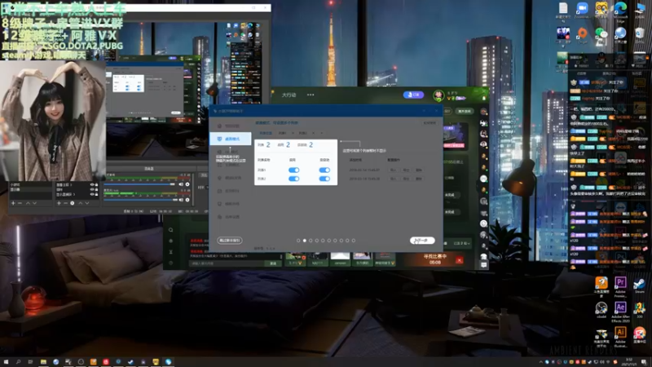
Task: Move OBS scene down with arrow
Action: click(x=34, y=203)
